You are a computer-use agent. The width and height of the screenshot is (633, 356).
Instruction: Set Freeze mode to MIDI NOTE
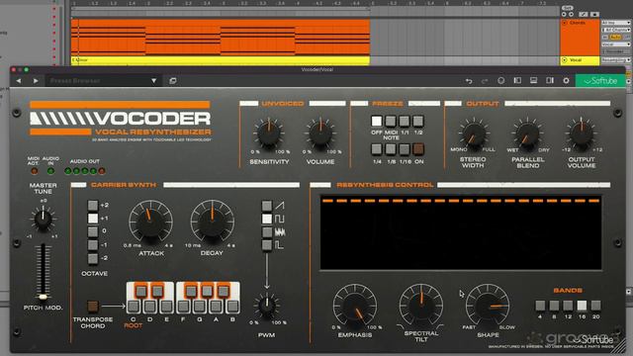(x=391, y=121)
